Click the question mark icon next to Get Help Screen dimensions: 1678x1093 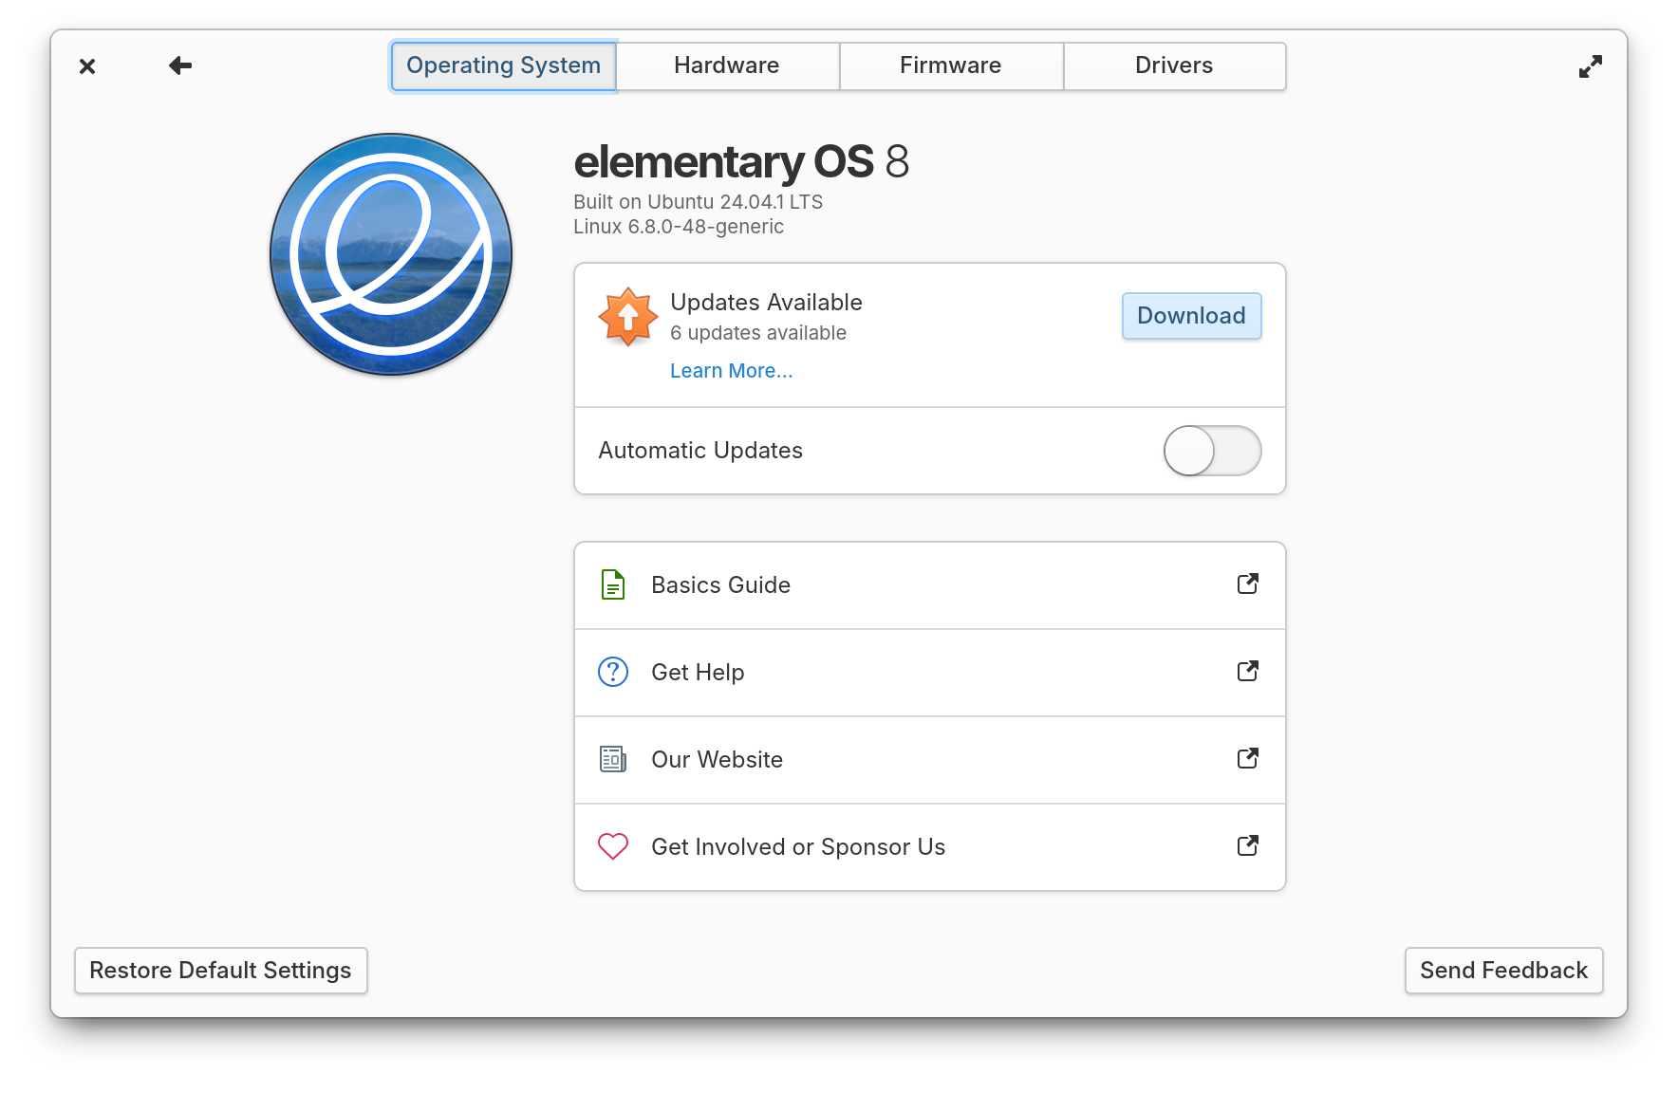coord(613,672)
